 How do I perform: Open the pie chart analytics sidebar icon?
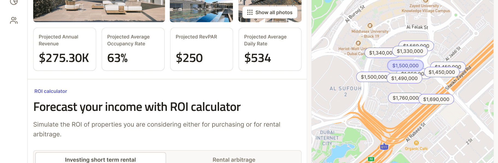14,2
